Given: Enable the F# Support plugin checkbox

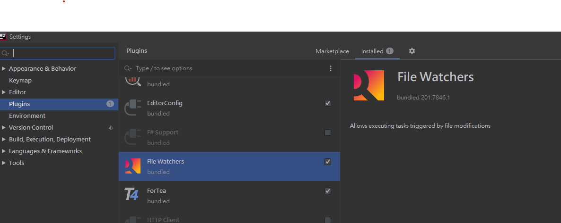Looking at the screenshot, I should click(x=328, y=132).
